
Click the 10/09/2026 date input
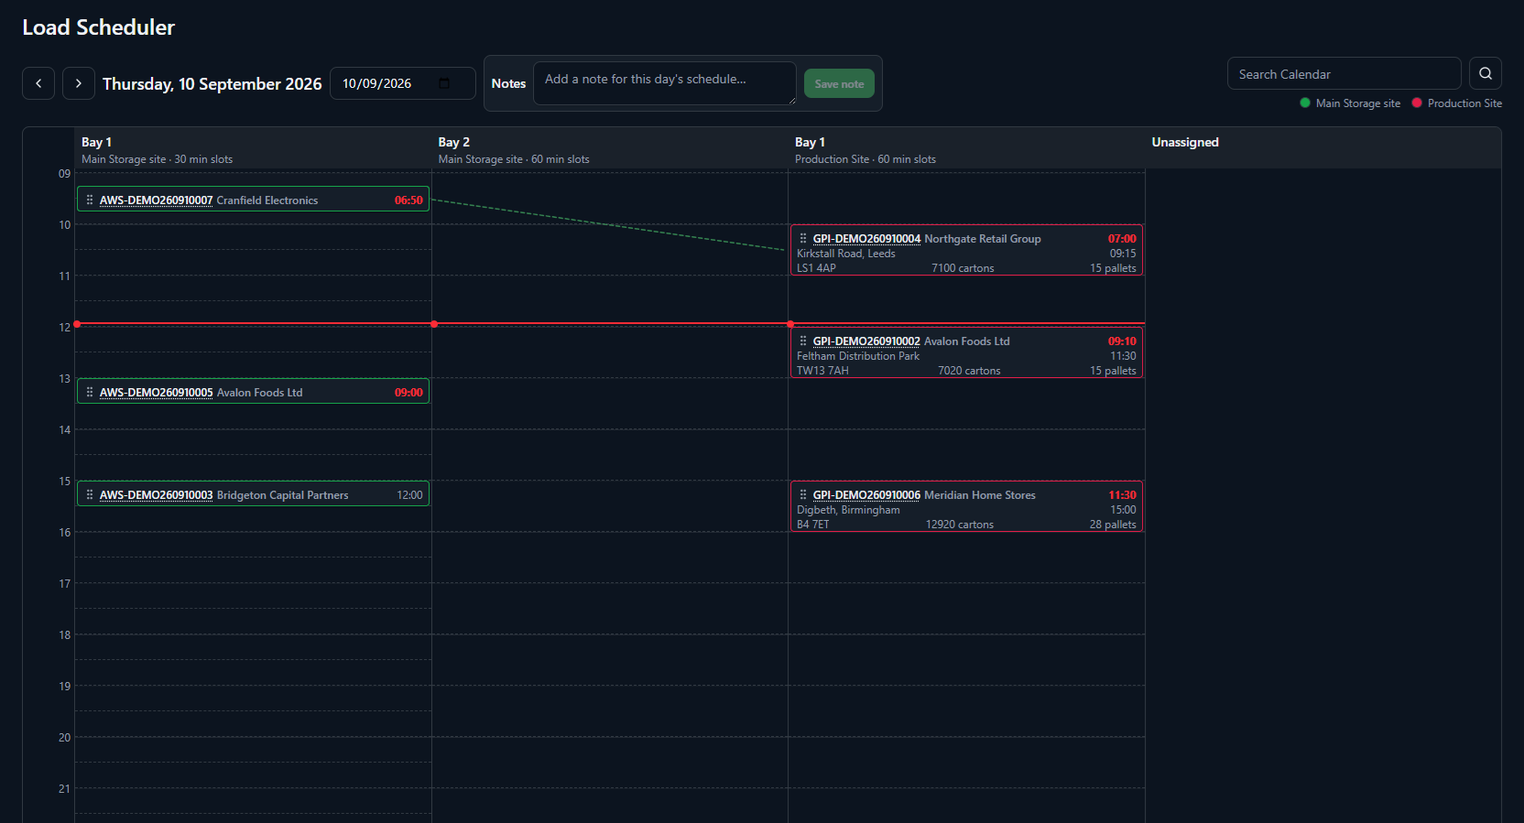(402, 83)
